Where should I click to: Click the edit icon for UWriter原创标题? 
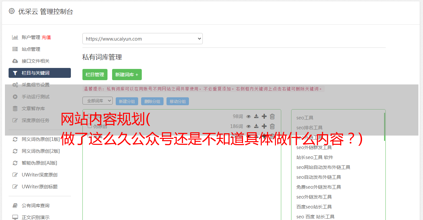(15, 187)
